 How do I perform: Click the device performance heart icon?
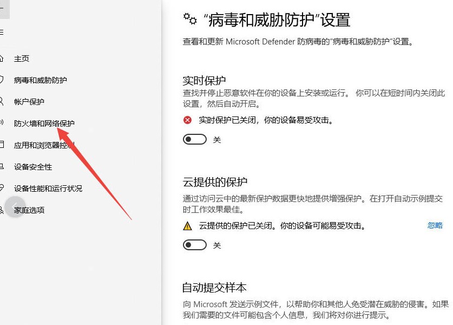(2, 188)
